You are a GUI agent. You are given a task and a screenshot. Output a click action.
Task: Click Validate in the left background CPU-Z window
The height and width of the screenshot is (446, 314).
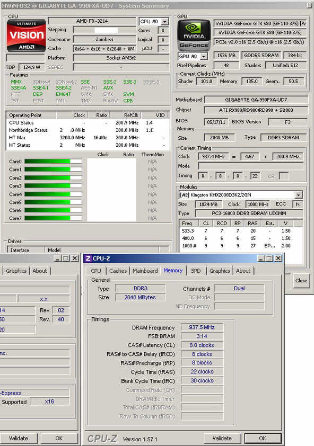click(19, 438)
